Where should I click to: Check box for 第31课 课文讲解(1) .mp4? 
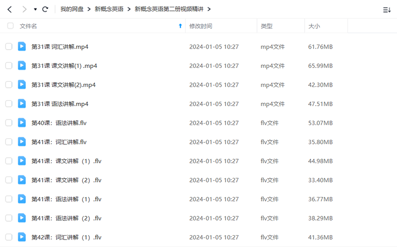(x=9, y=65)
